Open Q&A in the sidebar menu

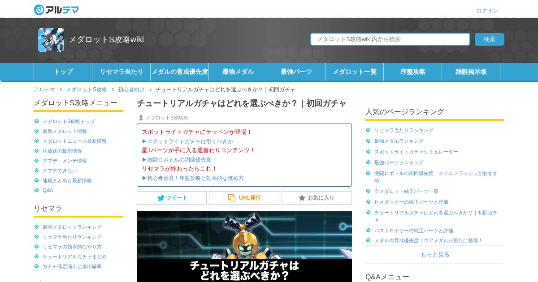[48, 190]
